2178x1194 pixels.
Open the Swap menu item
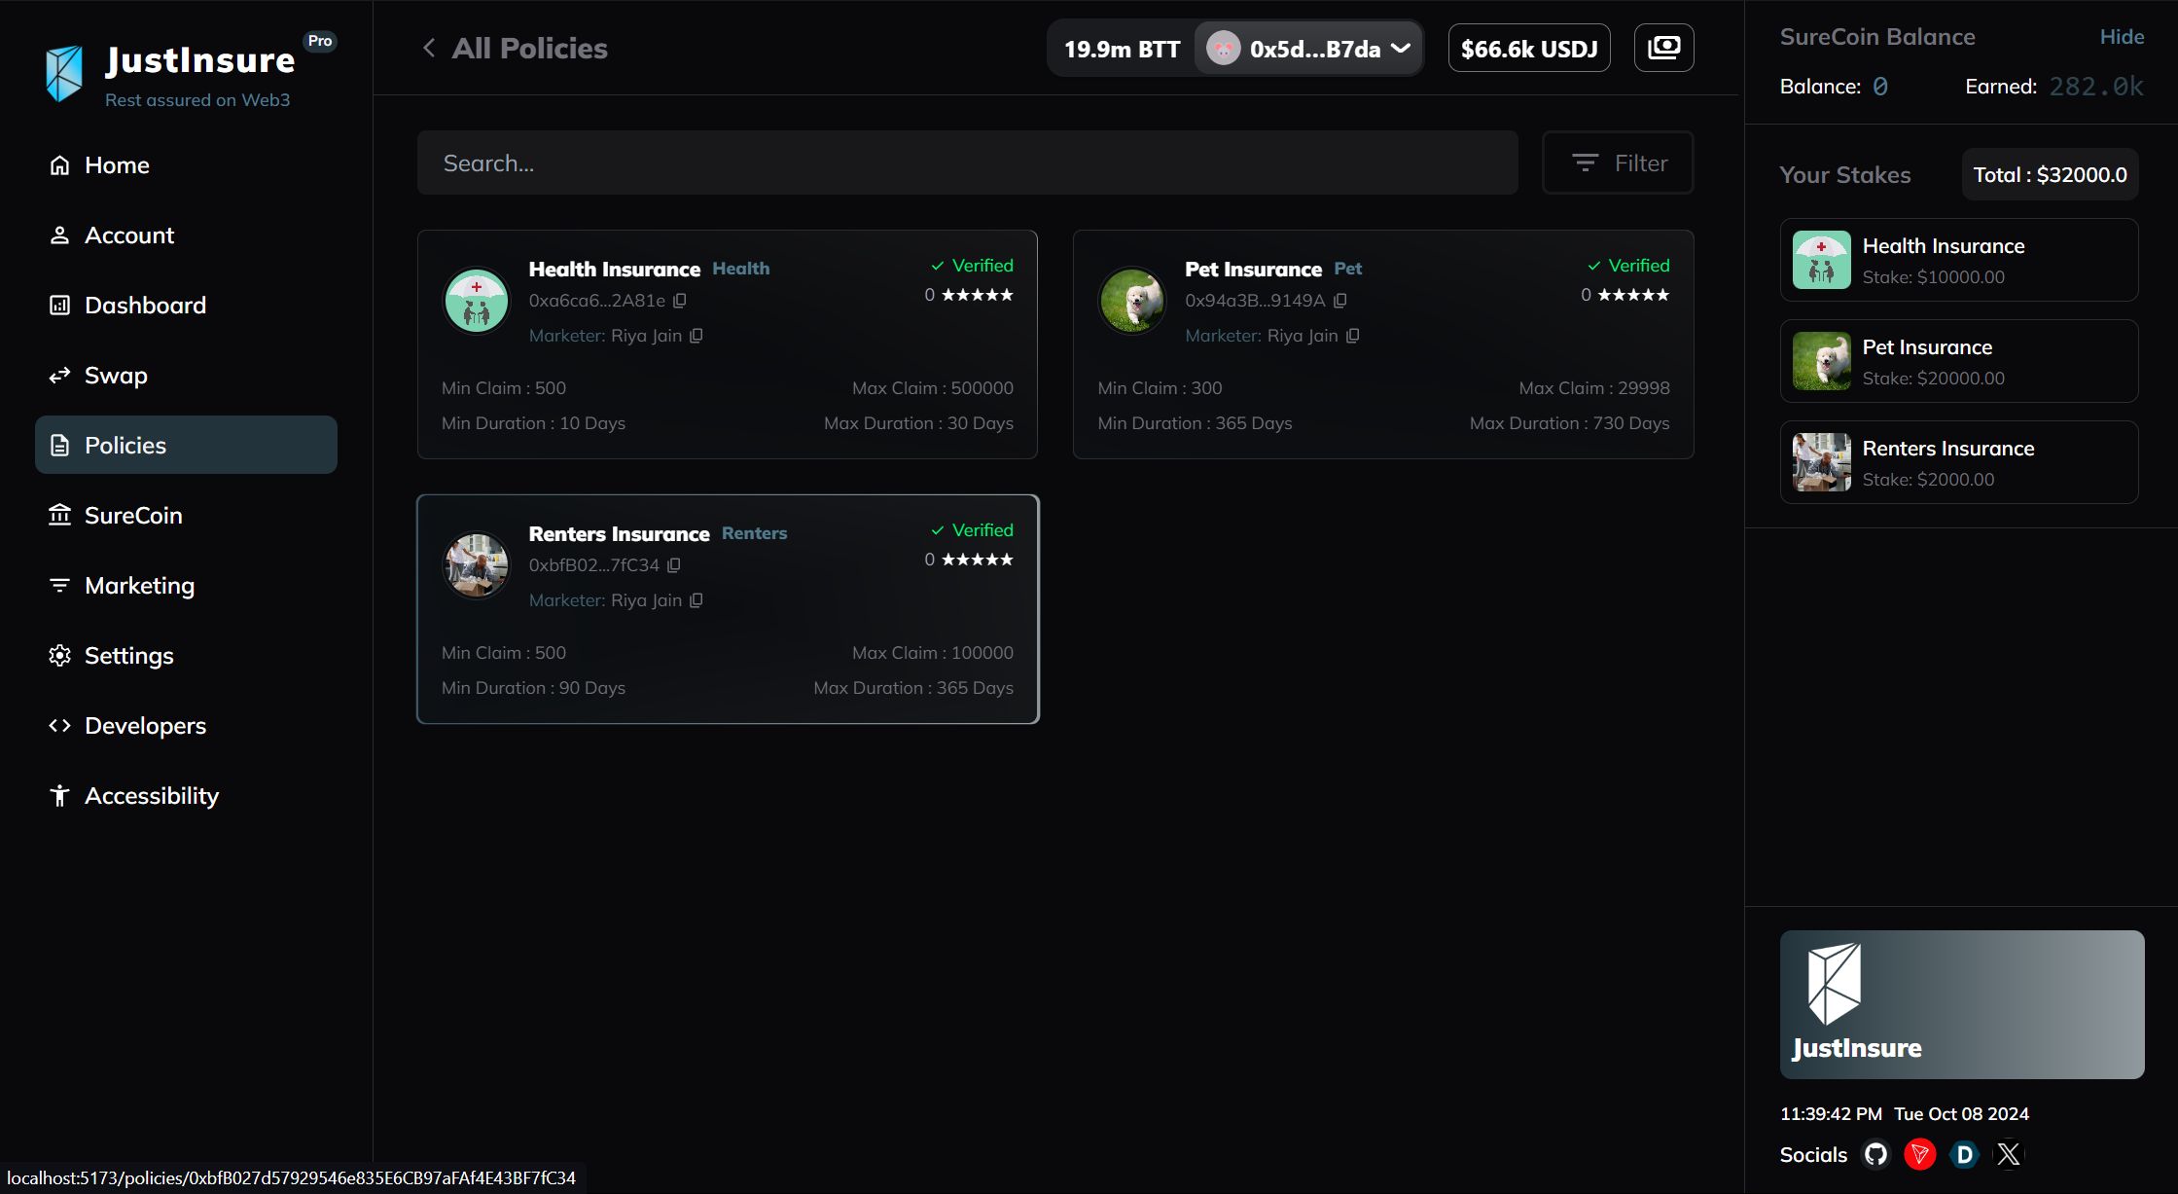pyautogui.click(x=116, y=376)
